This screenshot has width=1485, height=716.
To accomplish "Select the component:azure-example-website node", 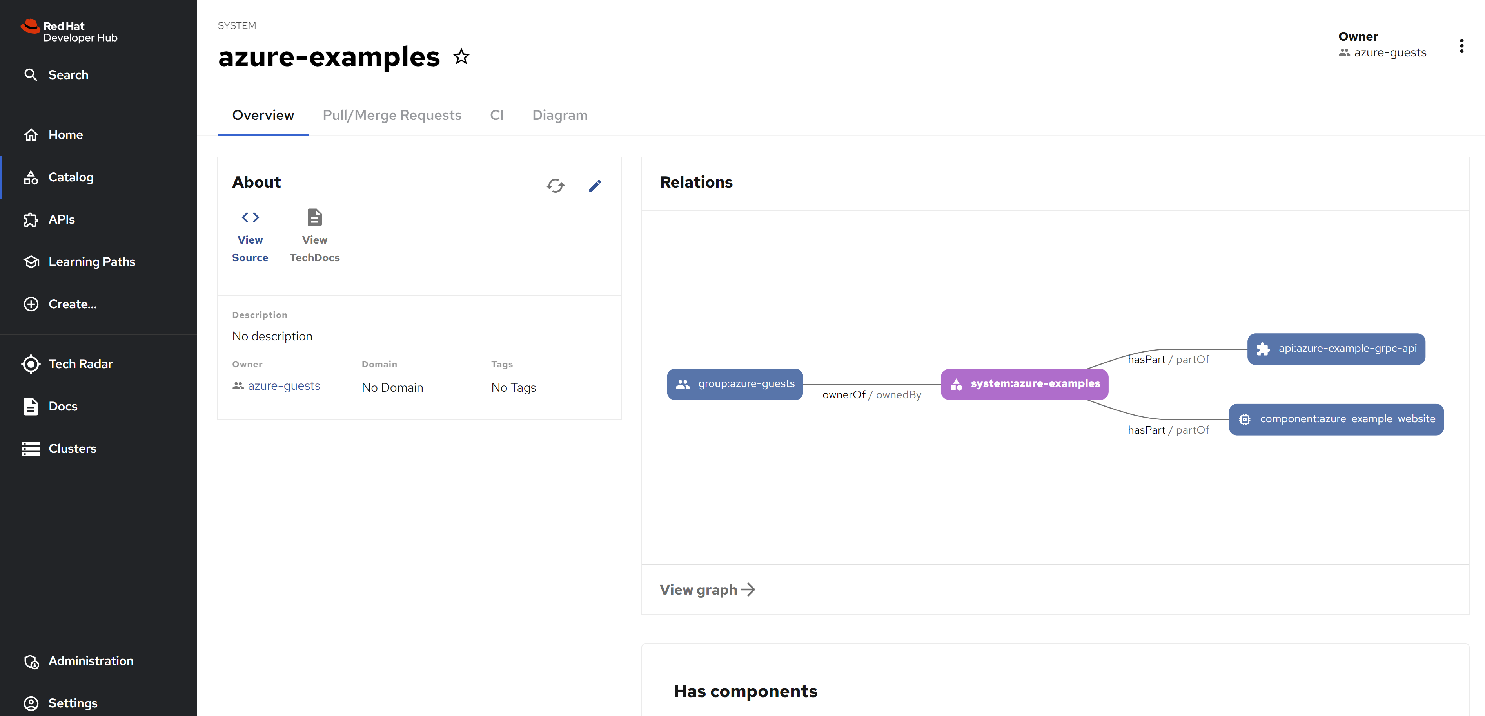I will pyautogui.click(x=1336, y=419).
